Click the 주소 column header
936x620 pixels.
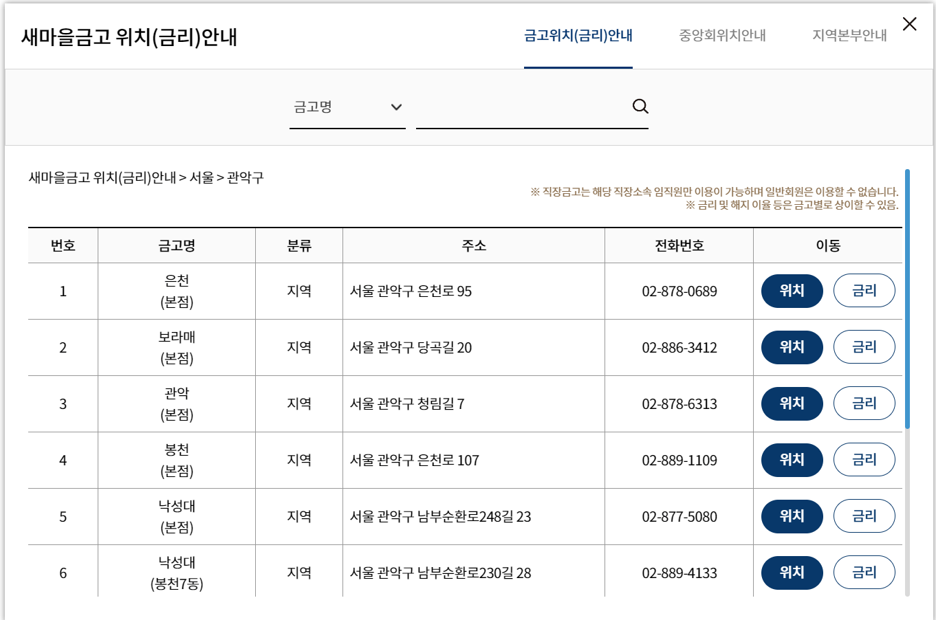[x=474, y=245]
